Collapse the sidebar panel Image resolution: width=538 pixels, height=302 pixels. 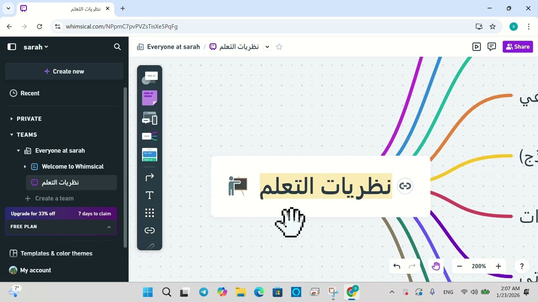click(12, 47)
